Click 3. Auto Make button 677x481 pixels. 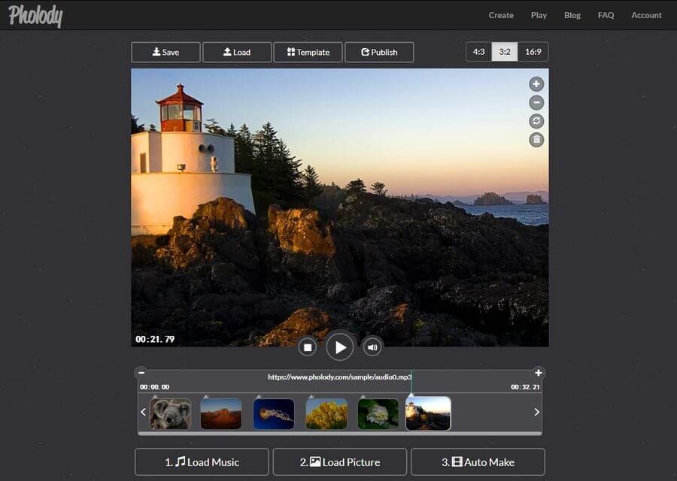[478, 462]
